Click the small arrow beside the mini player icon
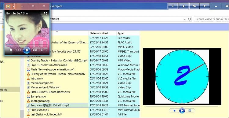Image resolution: width=229 pixels, height=118 pixels. click(x=13, y=6)
